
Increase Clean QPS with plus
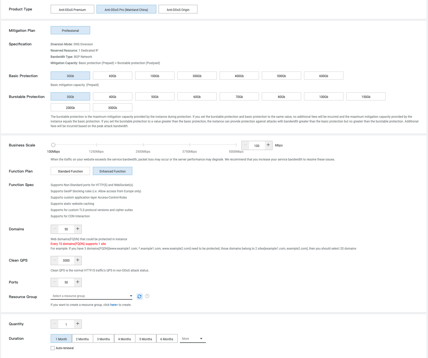pos(78,260)
